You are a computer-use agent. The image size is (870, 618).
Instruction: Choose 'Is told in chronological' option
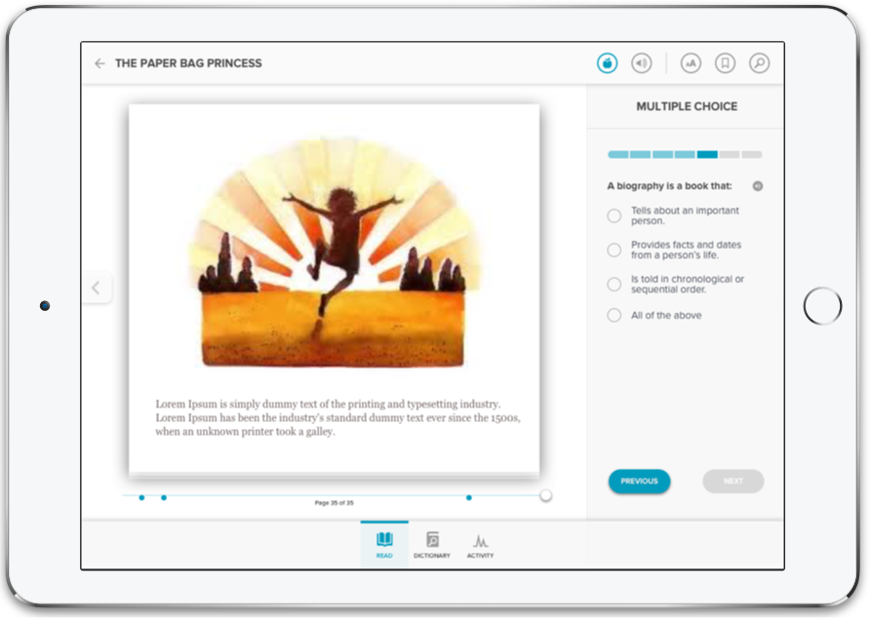(x=614, y=284)
